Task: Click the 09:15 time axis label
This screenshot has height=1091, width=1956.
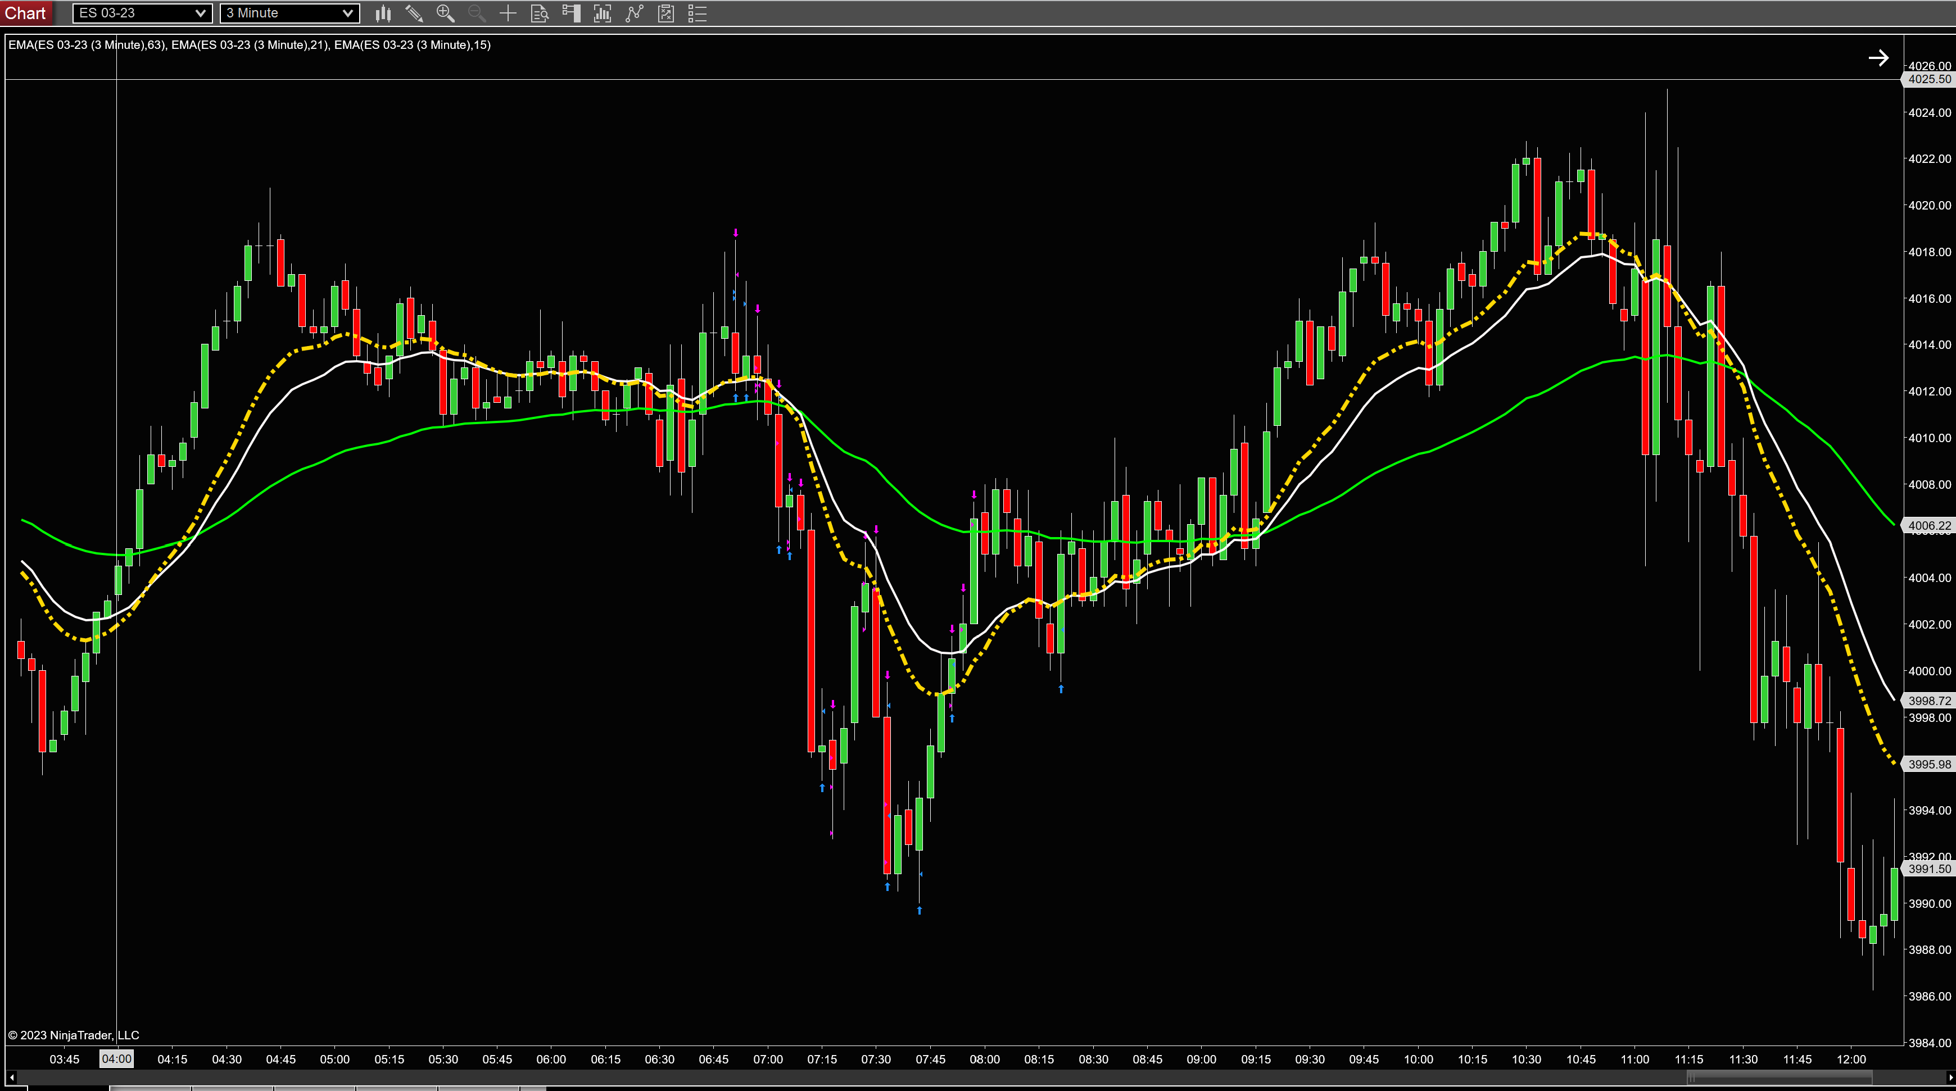Action: [1256, 1059]
